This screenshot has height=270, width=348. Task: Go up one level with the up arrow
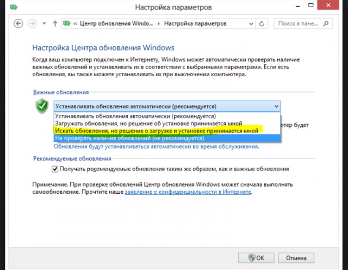coord(55,23)
